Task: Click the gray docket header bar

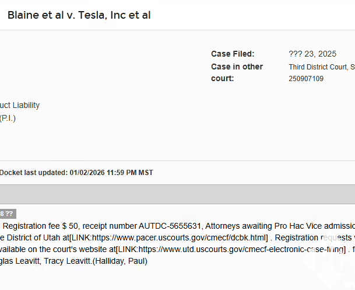Action: [177, 194]
